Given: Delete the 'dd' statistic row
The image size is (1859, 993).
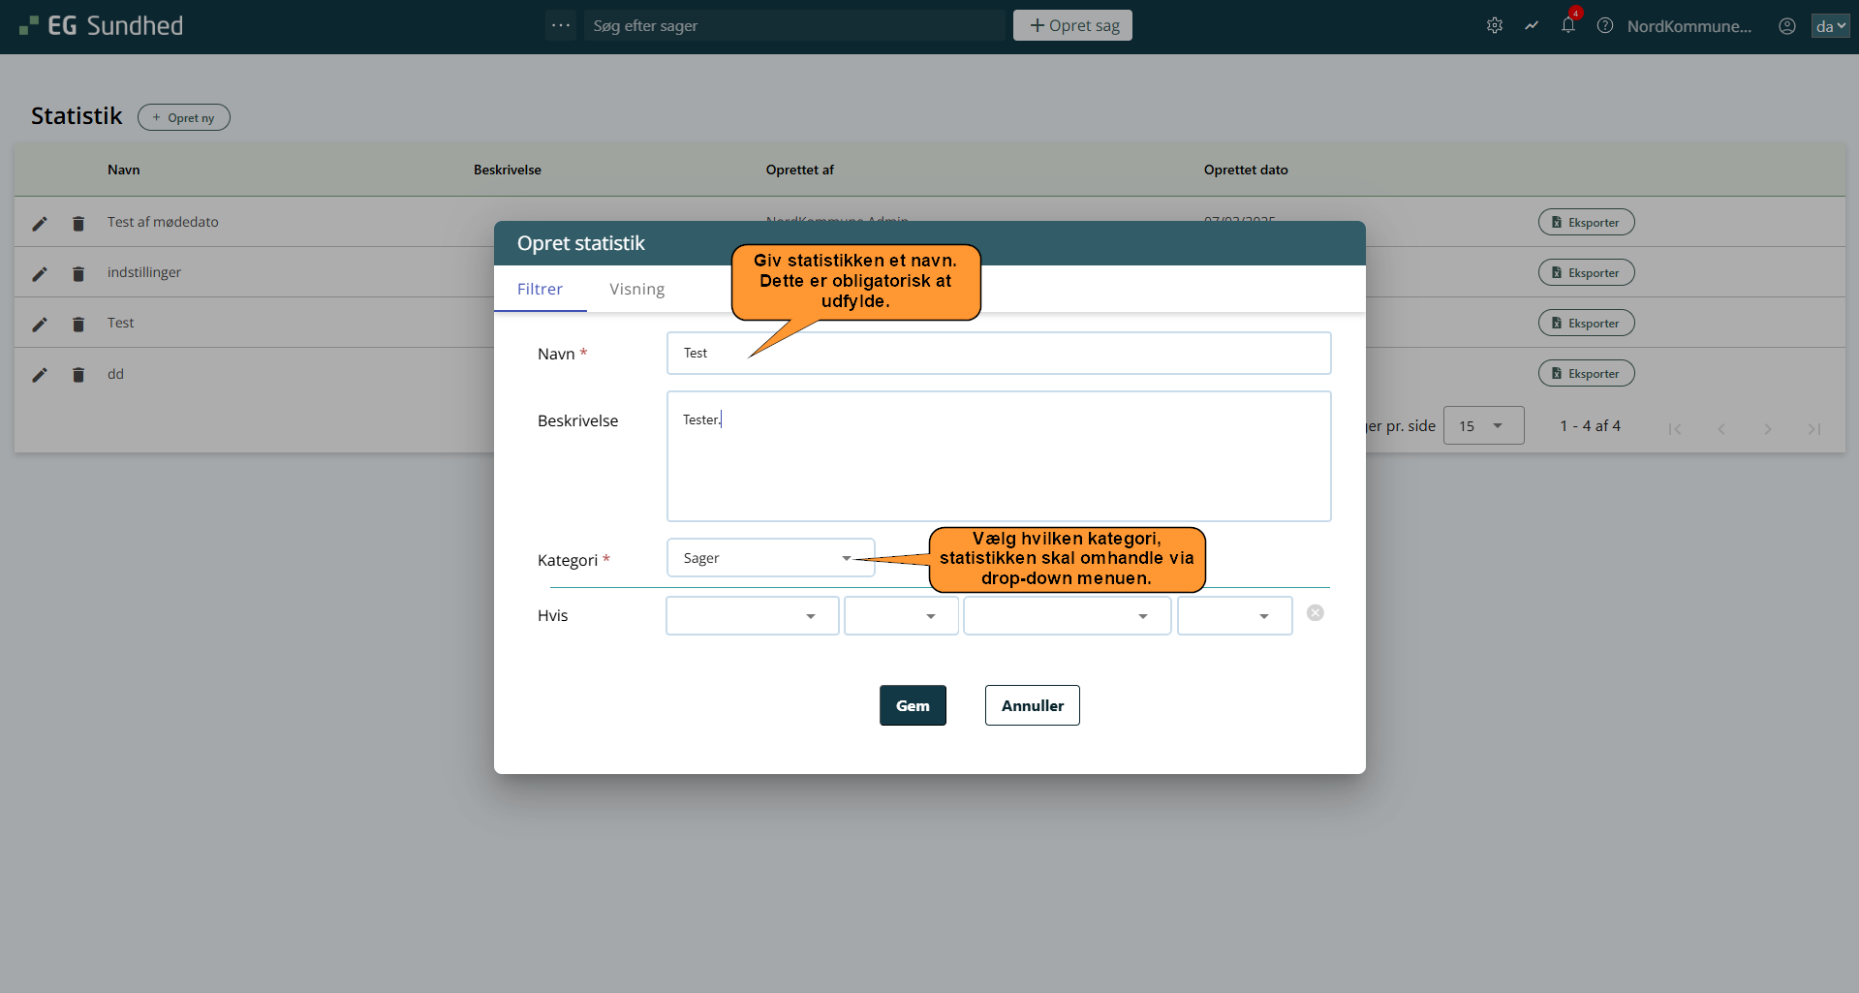Looking at the screenshot, I should tap(78, 375).
